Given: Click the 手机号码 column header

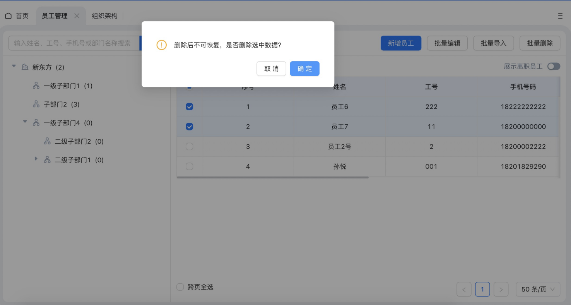Looking at the screenshot, I should point(523,87).
